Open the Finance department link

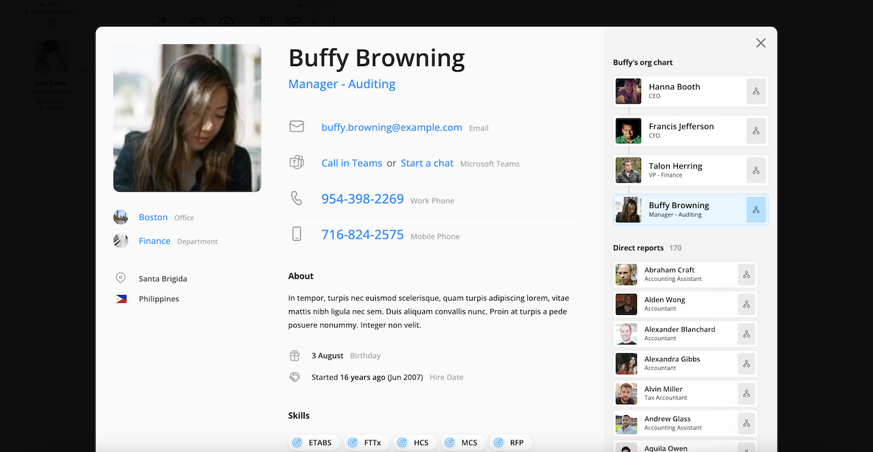[154, 241]
